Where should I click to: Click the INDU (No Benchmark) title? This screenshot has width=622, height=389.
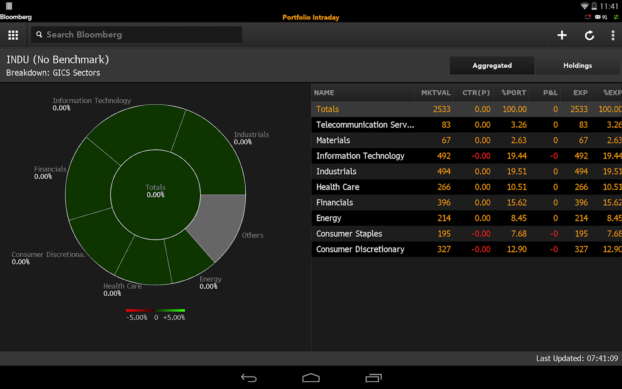coord(57,60)
